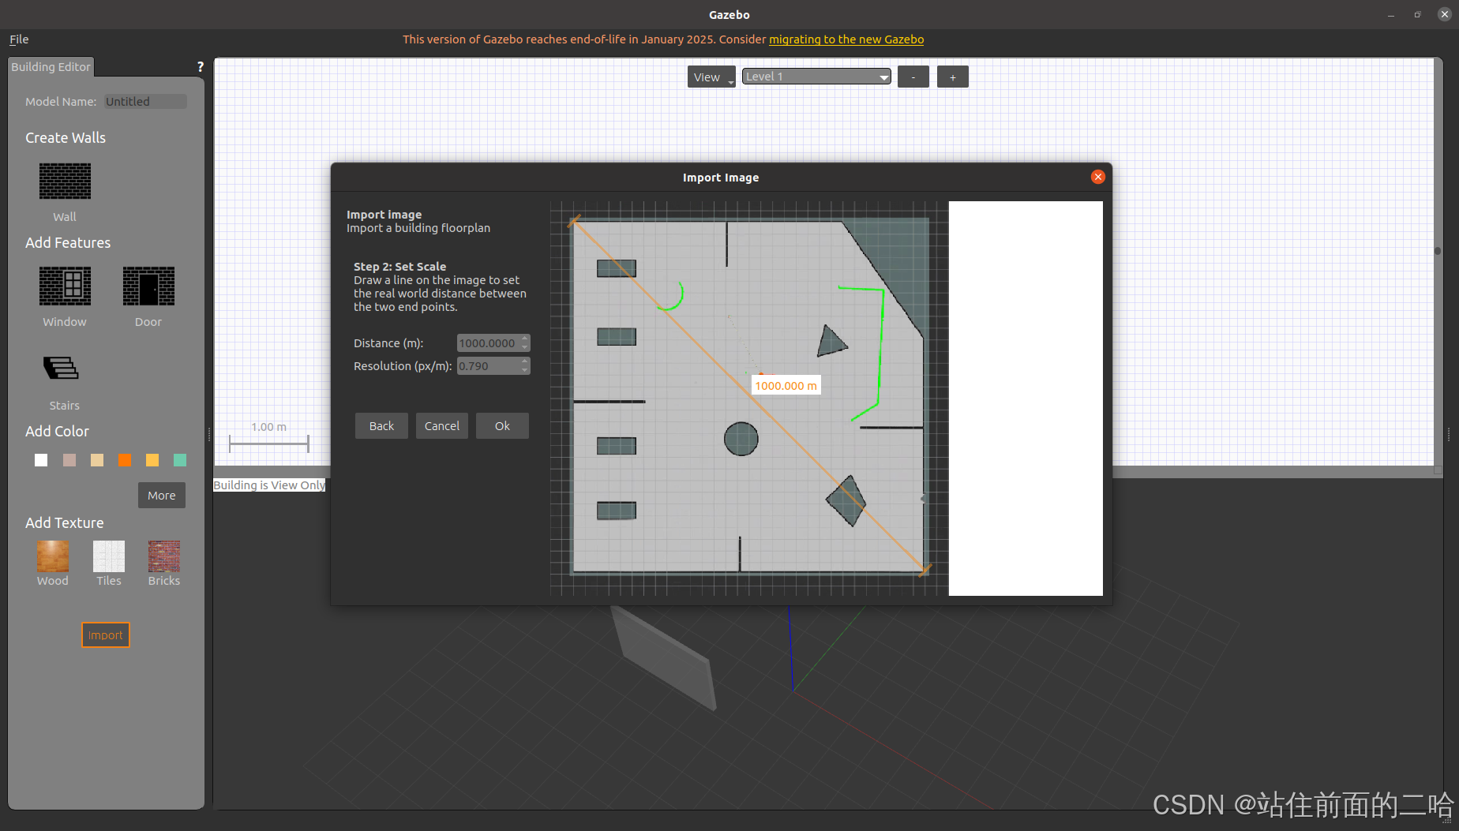The width and height of the screenshot is (1459, 831).
Task: Increase Distance with the up stepper arrow
Action: click(525, 339)
